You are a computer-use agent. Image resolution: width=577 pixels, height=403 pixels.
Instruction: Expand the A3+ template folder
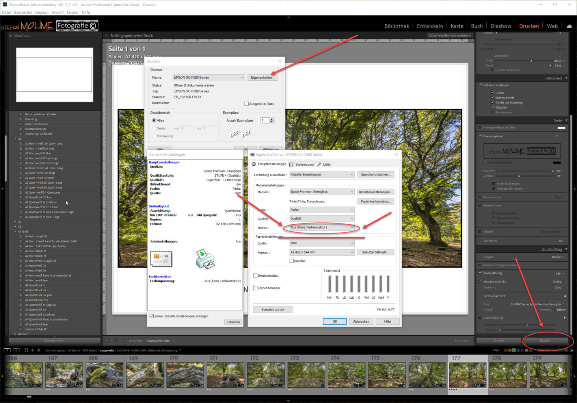pyautogui.click(x=16, y=227)
